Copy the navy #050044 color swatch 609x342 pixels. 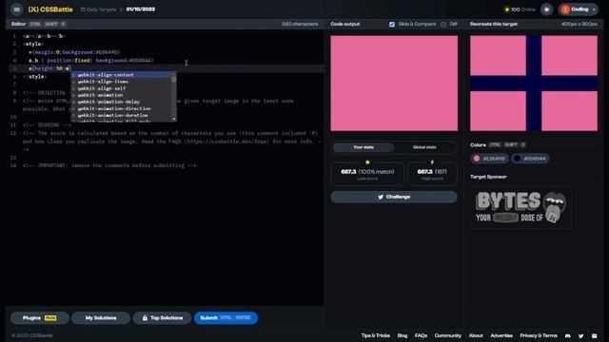530,159
